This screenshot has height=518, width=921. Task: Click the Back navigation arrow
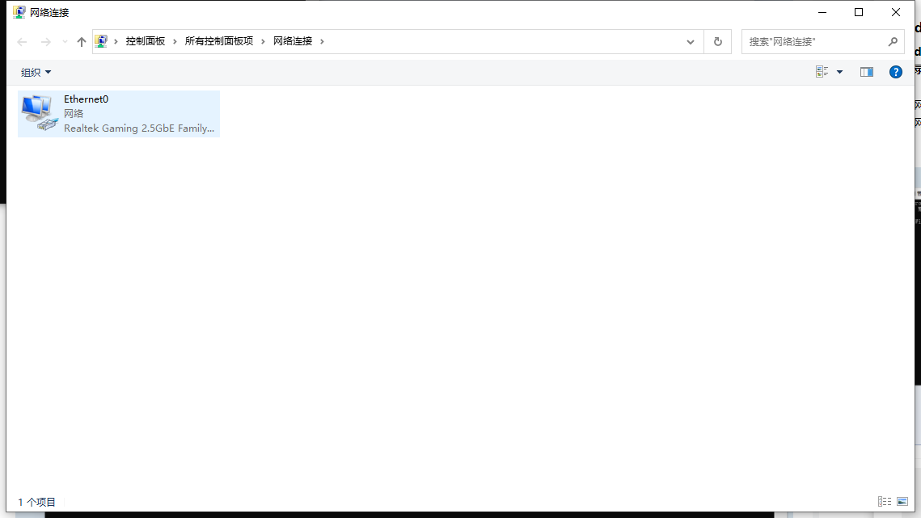click(x=21, y=41)
